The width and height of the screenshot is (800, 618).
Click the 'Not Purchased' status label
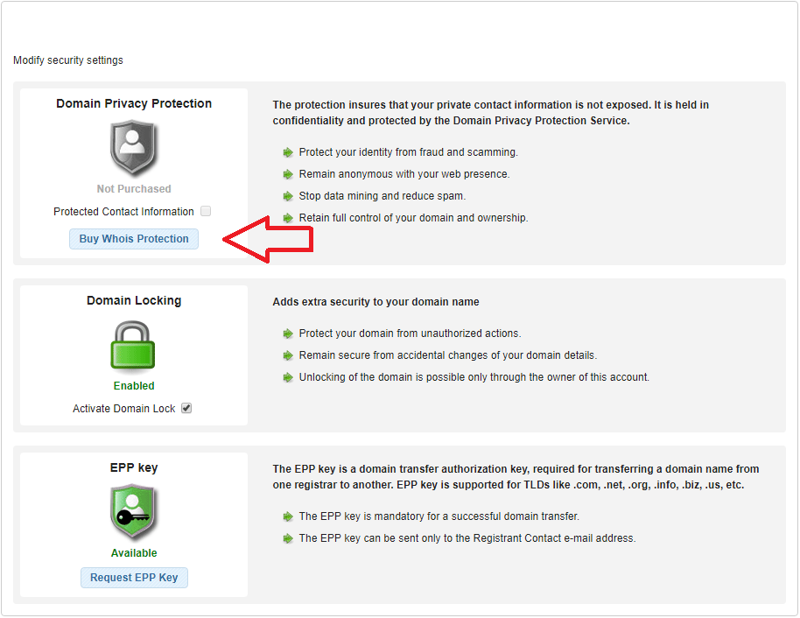coord(134,189)
